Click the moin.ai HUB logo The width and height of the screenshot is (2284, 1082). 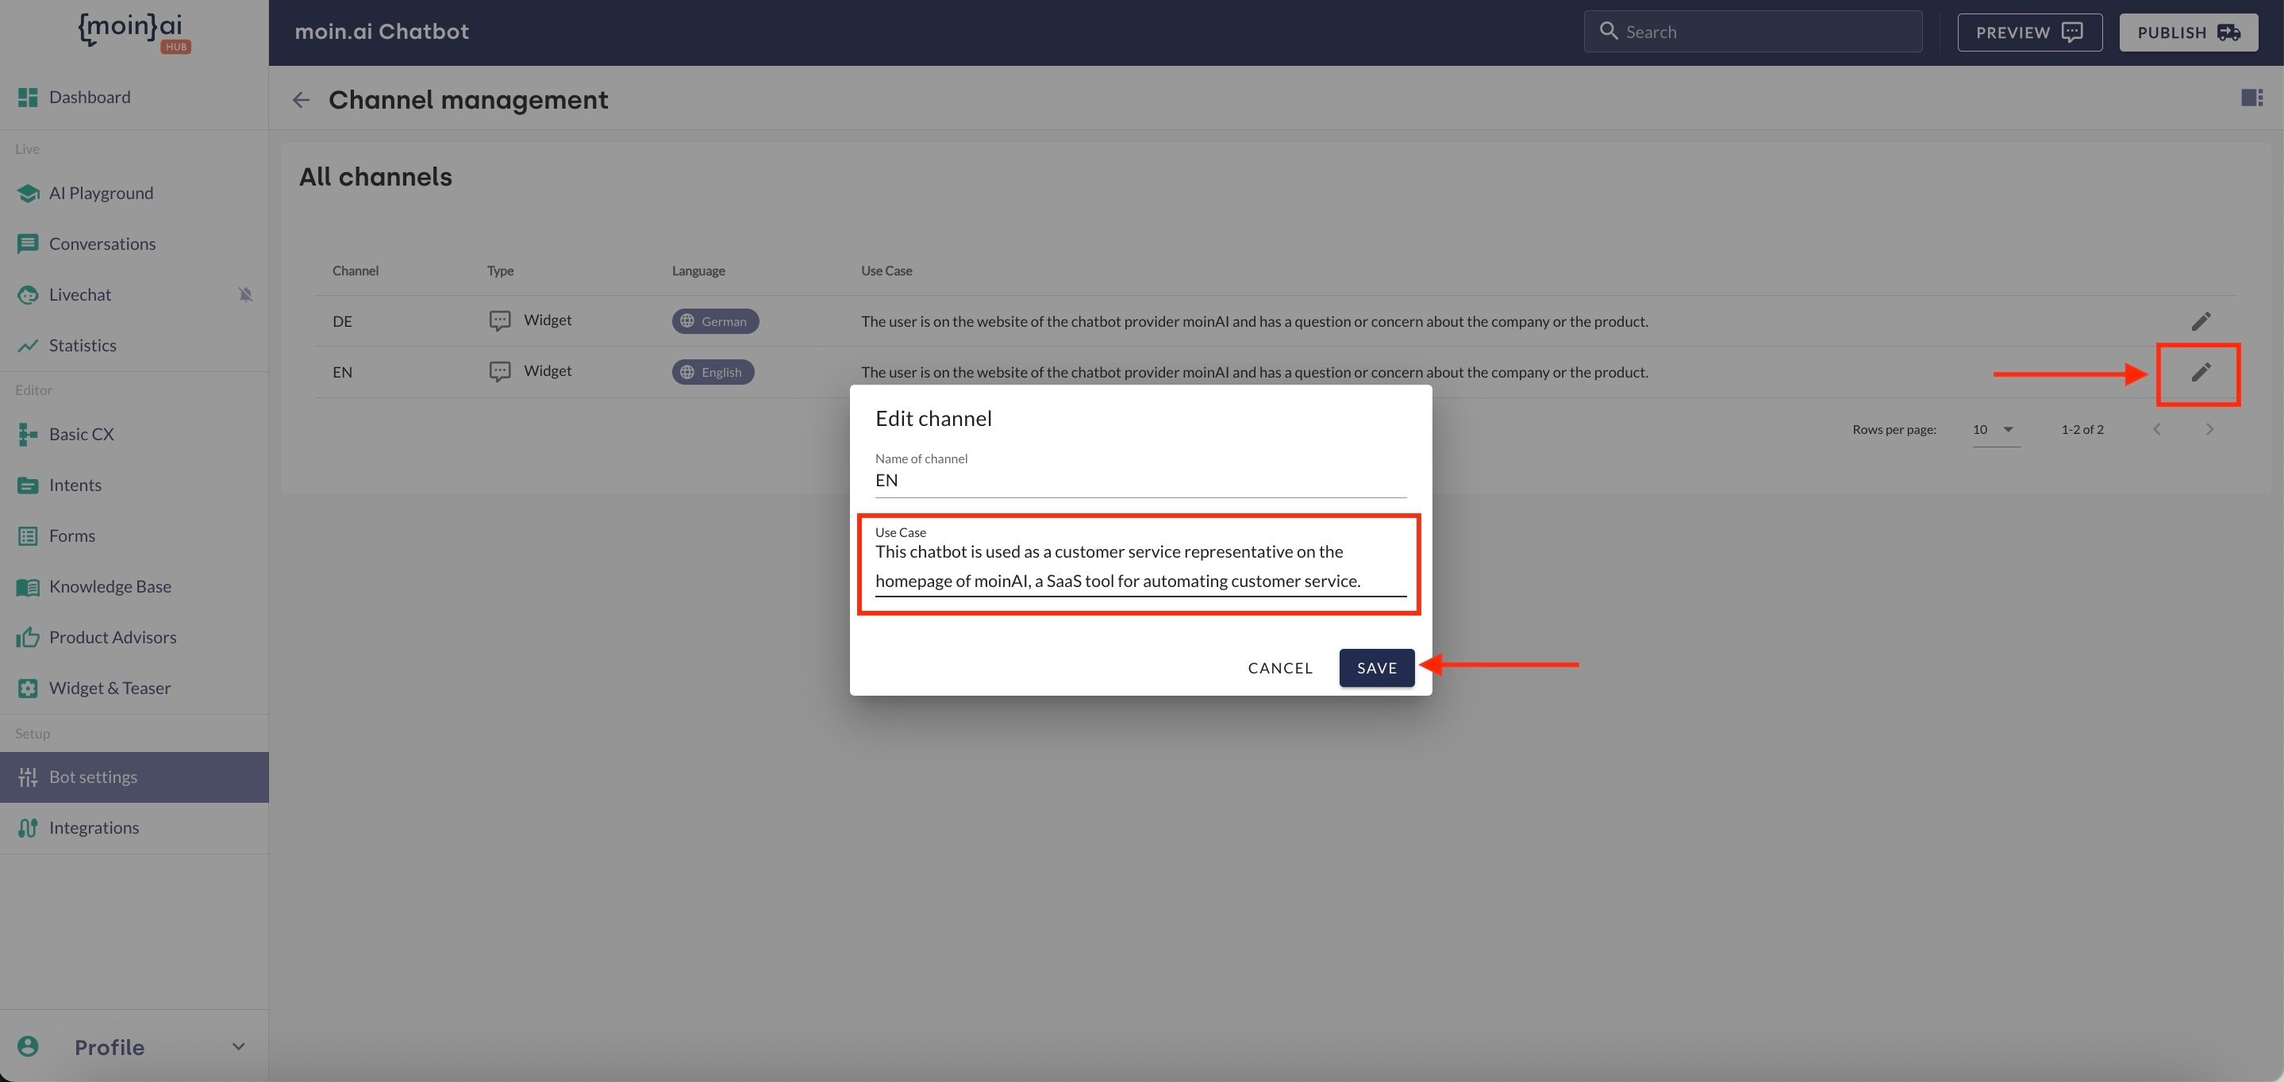pos(134,32)
